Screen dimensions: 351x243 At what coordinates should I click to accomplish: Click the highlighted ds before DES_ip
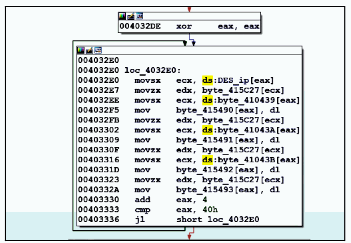pos(208,80)
